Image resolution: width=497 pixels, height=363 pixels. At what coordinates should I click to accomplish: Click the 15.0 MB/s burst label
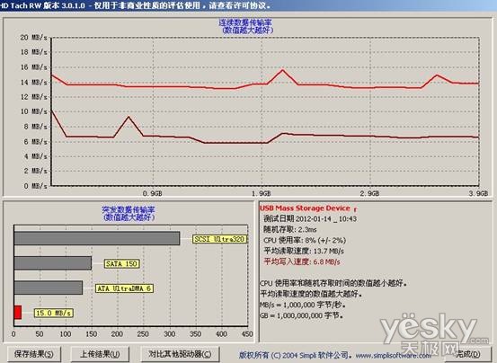(53, 313)
